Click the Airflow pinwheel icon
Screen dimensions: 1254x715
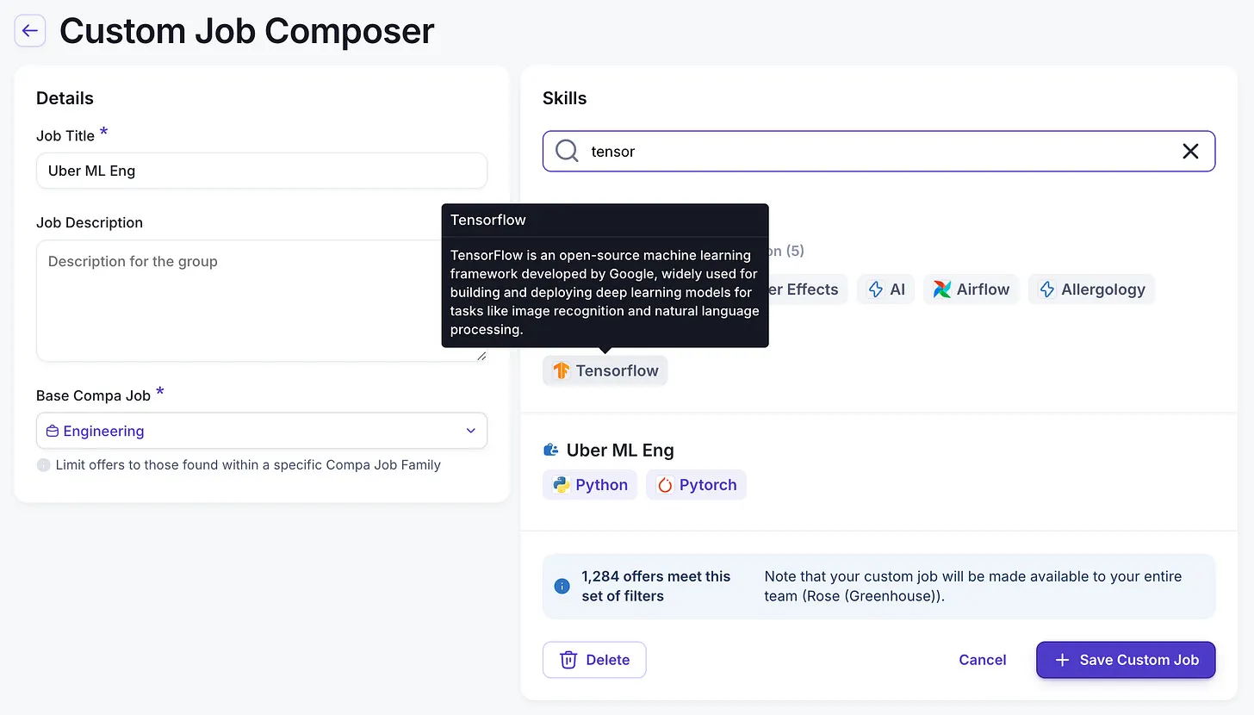click(942, 289)
